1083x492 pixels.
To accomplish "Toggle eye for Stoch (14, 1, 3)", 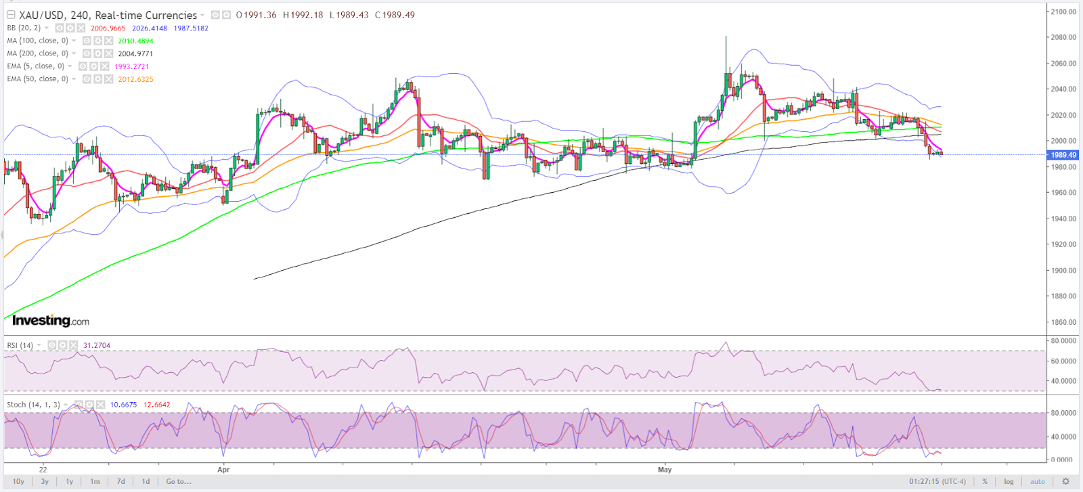I will 79,405.
